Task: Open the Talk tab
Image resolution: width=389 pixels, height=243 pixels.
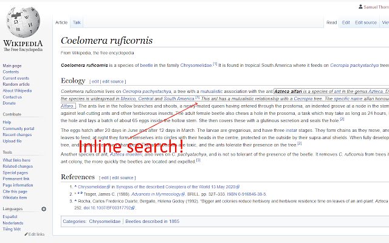Action: click(x=77, y=22)
